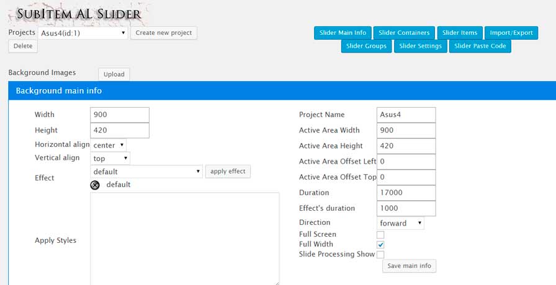Save main info settings

(409, 266)
